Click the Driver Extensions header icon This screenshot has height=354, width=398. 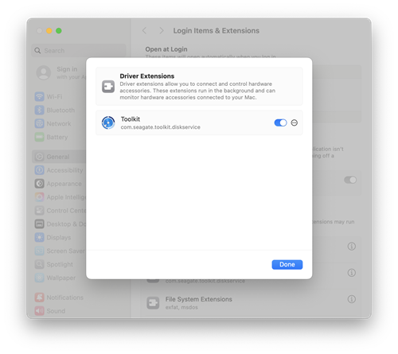(x=108, y=87)
